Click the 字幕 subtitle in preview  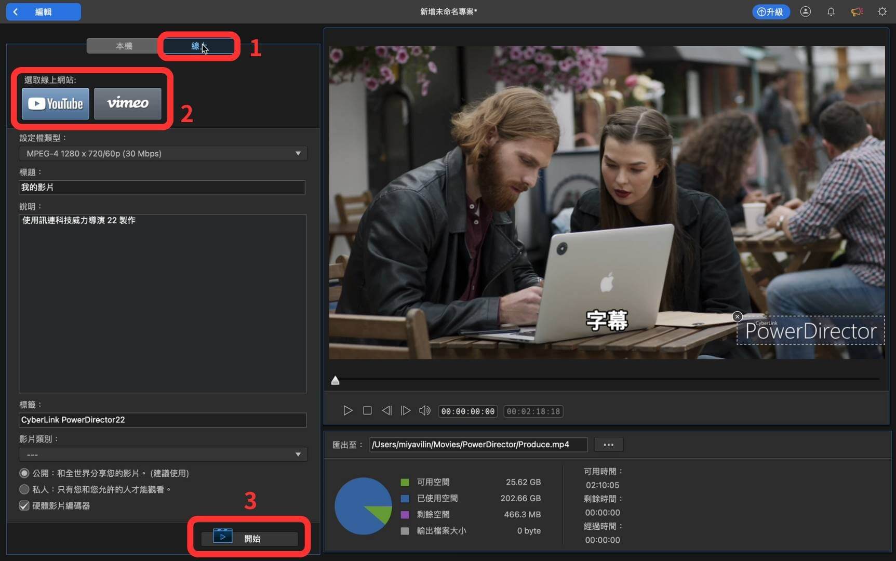(x=607, y=320)
